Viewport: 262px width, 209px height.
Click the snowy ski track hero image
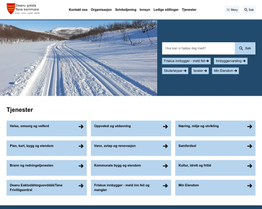pos(79,58)
